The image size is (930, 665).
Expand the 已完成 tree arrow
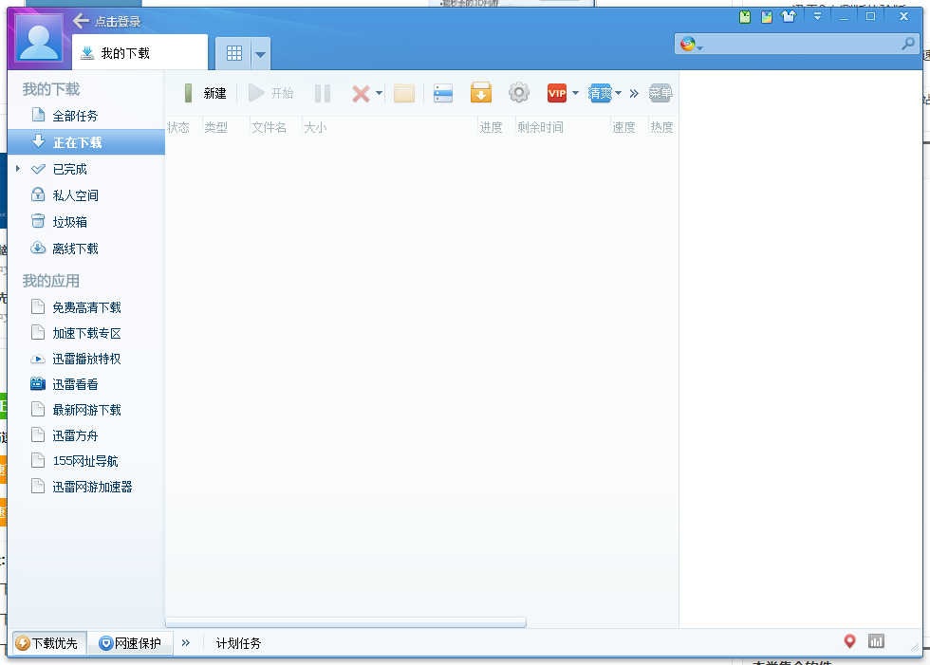[18, 169]
